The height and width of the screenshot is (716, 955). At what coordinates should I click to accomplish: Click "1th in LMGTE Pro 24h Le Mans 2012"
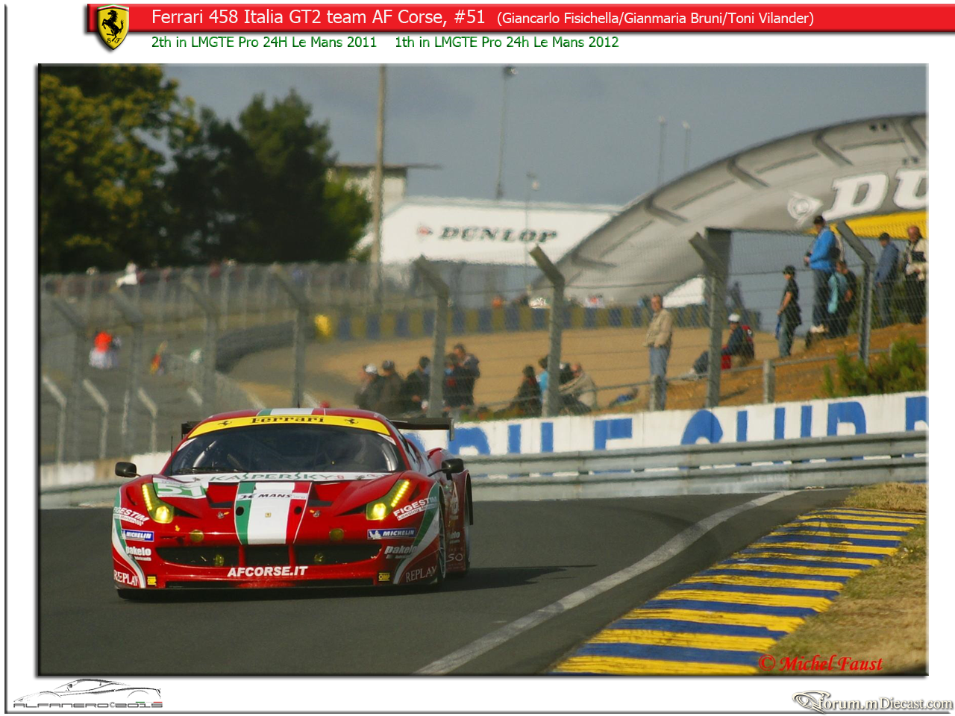pyautogui.click(x=507, y=43)
